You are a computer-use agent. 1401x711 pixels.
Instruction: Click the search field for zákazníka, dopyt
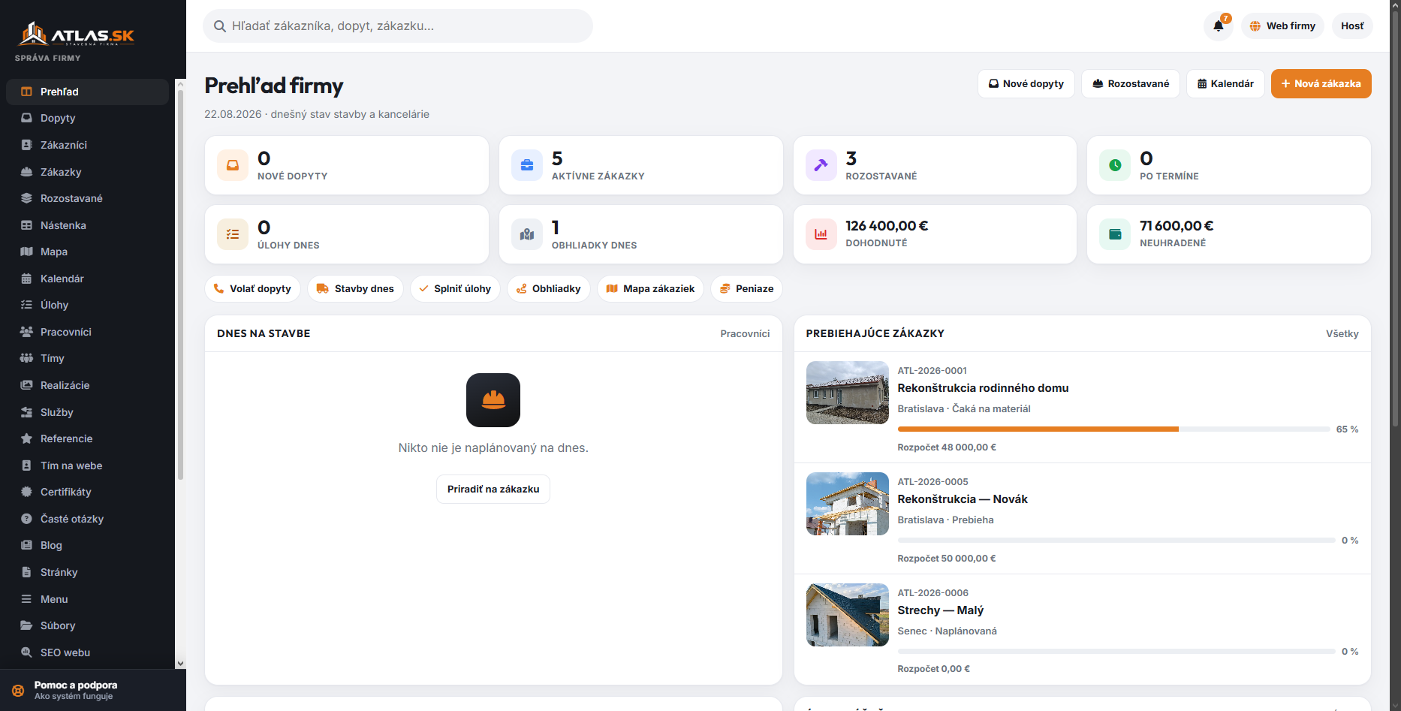pyautogui.click(x=398, y=26)
